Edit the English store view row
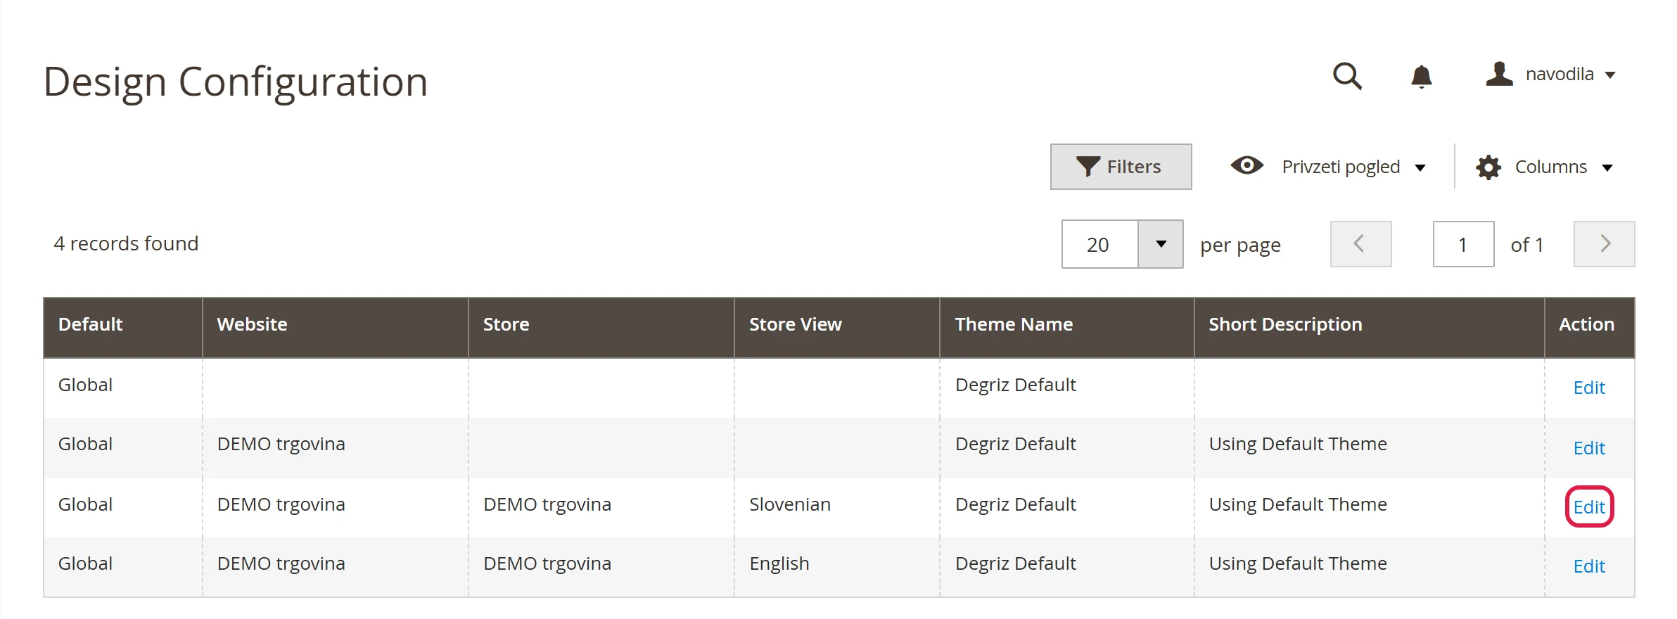Viewport: 1677px width, 619px height. (1589, 566)
